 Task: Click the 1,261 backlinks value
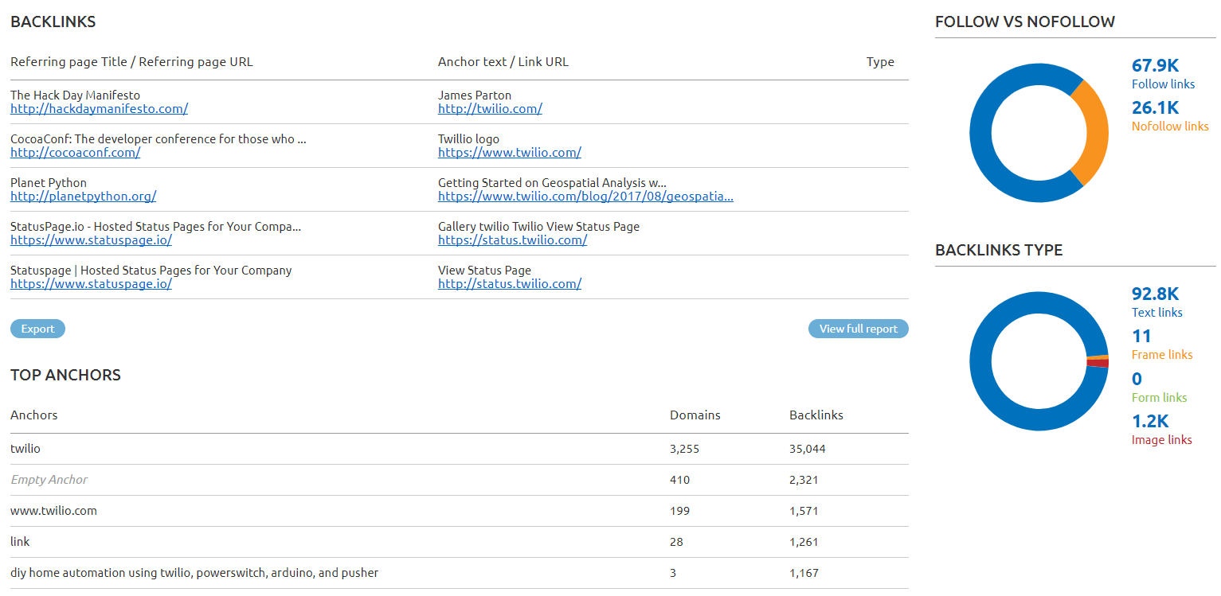tap(804, 542)
